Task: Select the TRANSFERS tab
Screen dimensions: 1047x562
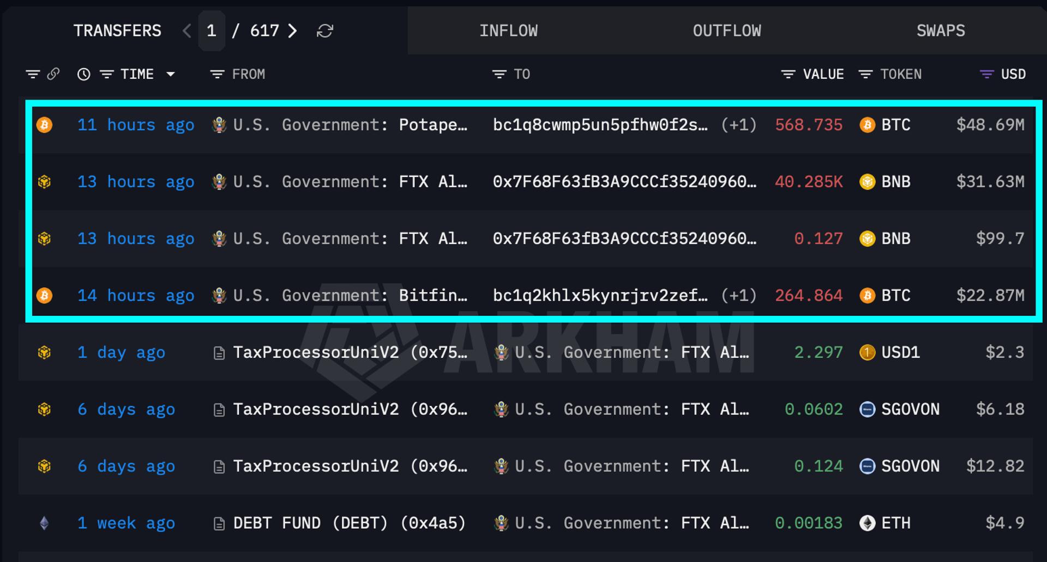Action: click(117, 31)
